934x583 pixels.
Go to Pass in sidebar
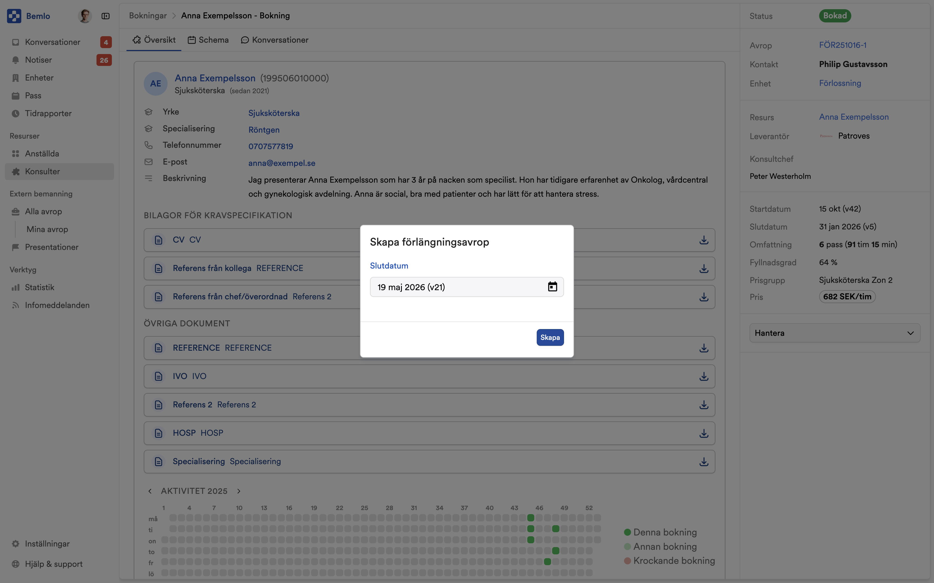(x=59, y=95)
